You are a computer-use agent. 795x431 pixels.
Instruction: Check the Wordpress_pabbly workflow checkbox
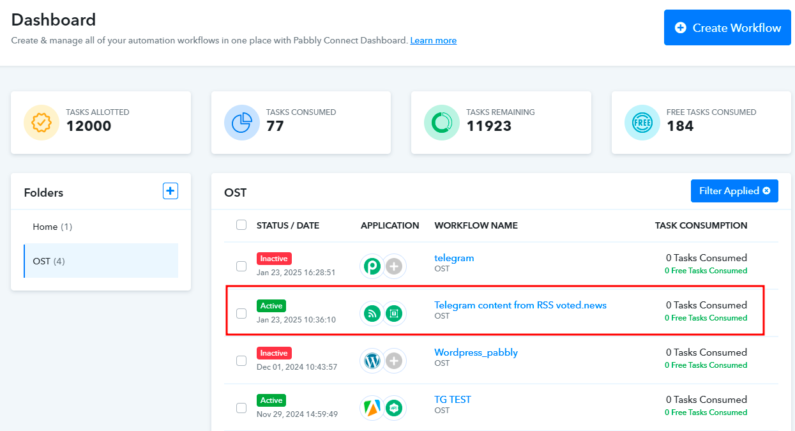click(x=241, y=360)
